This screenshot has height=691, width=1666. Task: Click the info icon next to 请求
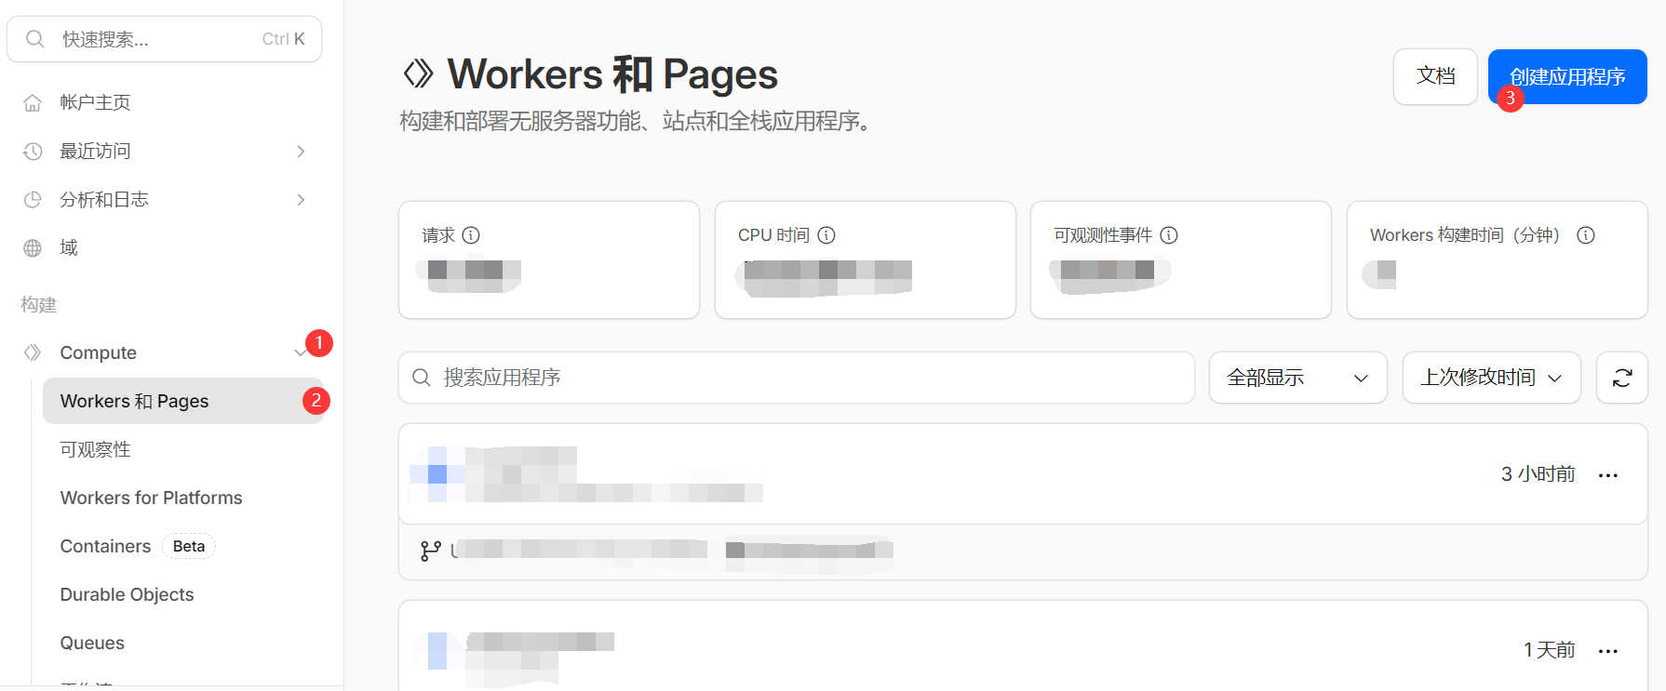(471, 235)
